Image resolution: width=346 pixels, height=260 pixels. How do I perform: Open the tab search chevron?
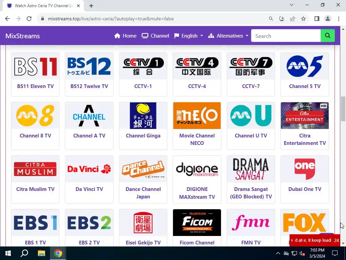[292, 5]
